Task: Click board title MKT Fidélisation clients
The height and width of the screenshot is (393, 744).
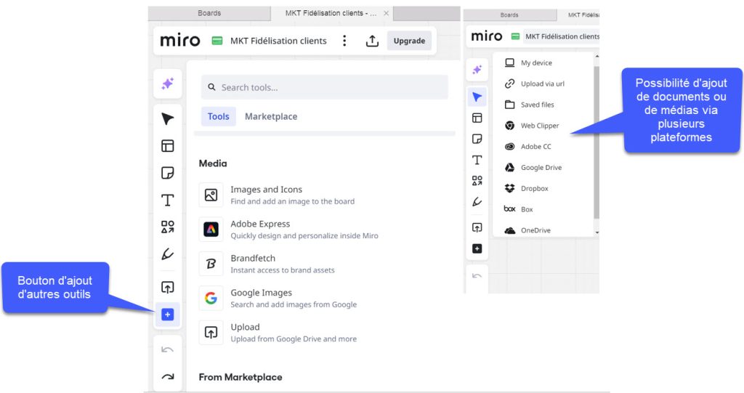Action: point(278,41)
